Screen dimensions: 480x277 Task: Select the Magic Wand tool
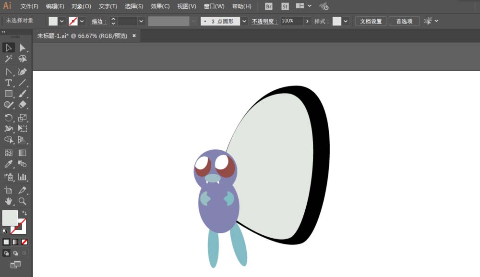[8, 59]
